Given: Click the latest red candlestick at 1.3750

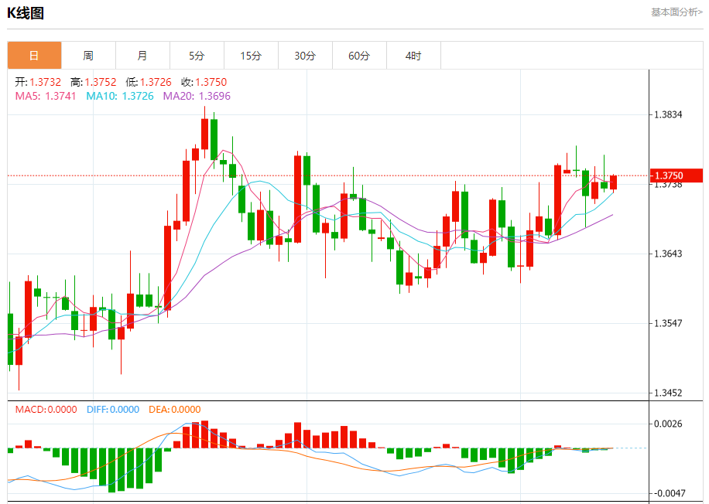Looking at the screenshot, I should [613, 182].
